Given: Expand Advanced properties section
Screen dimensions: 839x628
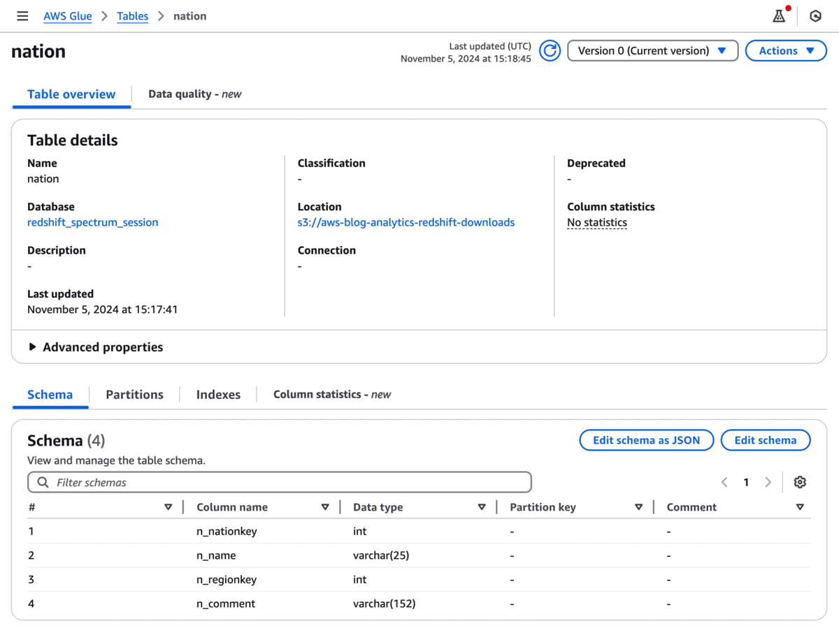Looking at the screenshot, I should pos(95,347).
